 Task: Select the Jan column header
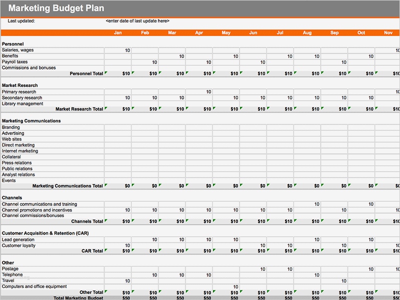pyautogui.click(x=118, y=32)
